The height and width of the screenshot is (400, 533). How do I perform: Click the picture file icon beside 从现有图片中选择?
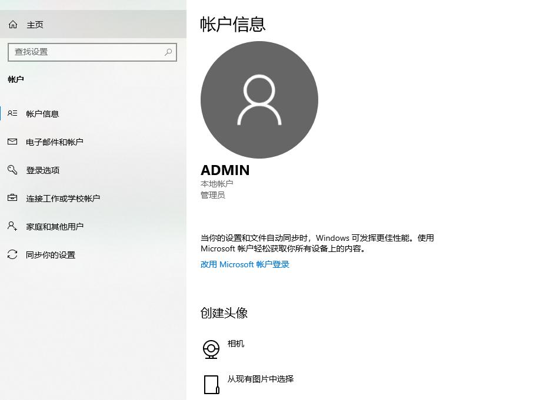(211, 384)
